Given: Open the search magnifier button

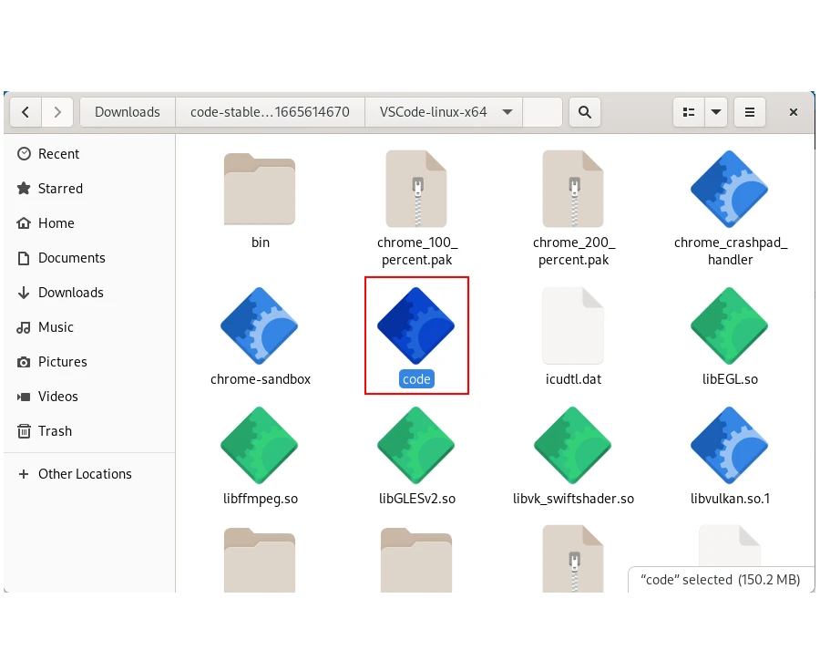Looking at the screenshot, I should point(585,112).
